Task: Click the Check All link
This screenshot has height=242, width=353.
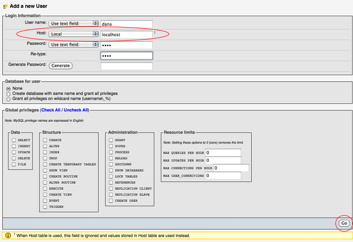Action: 50,110
